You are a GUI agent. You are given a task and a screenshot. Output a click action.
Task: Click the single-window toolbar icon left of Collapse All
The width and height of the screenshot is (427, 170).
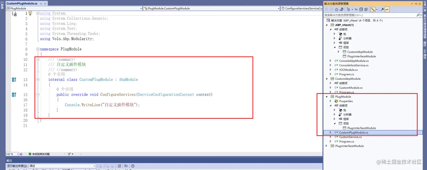click(361, 10)
